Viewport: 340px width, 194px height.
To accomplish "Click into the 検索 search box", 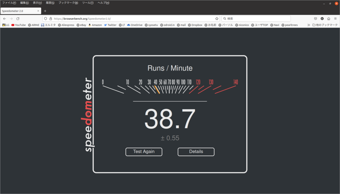I will (256, 19).
